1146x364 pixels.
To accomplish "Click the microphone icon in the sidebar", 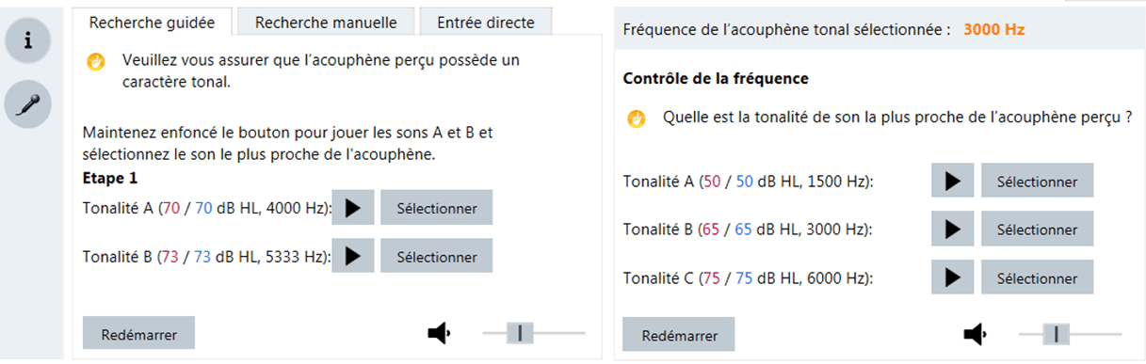I will (x=28, y=103).
